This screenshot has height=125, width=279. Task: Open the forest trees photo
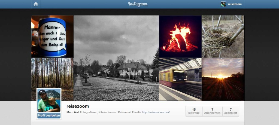[53, 73]
